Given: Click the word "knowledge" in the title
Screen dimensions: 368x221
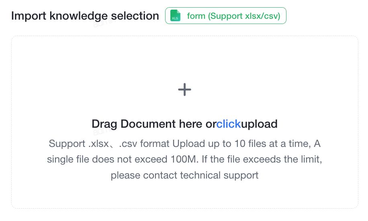Looking at the screenshot, I should [x=79, y=16].
